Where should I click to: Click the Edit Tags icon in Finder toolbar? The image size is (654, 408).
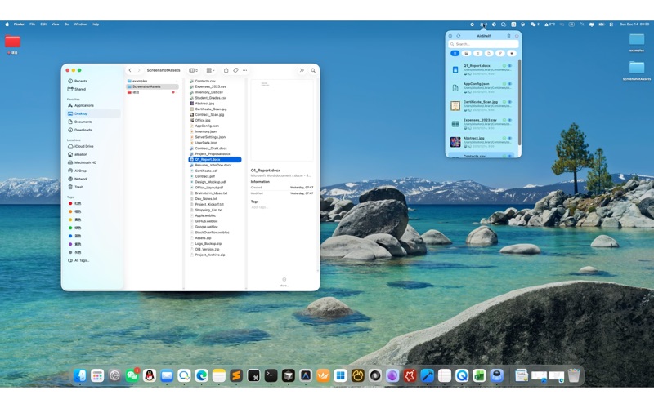coord(235,70)
